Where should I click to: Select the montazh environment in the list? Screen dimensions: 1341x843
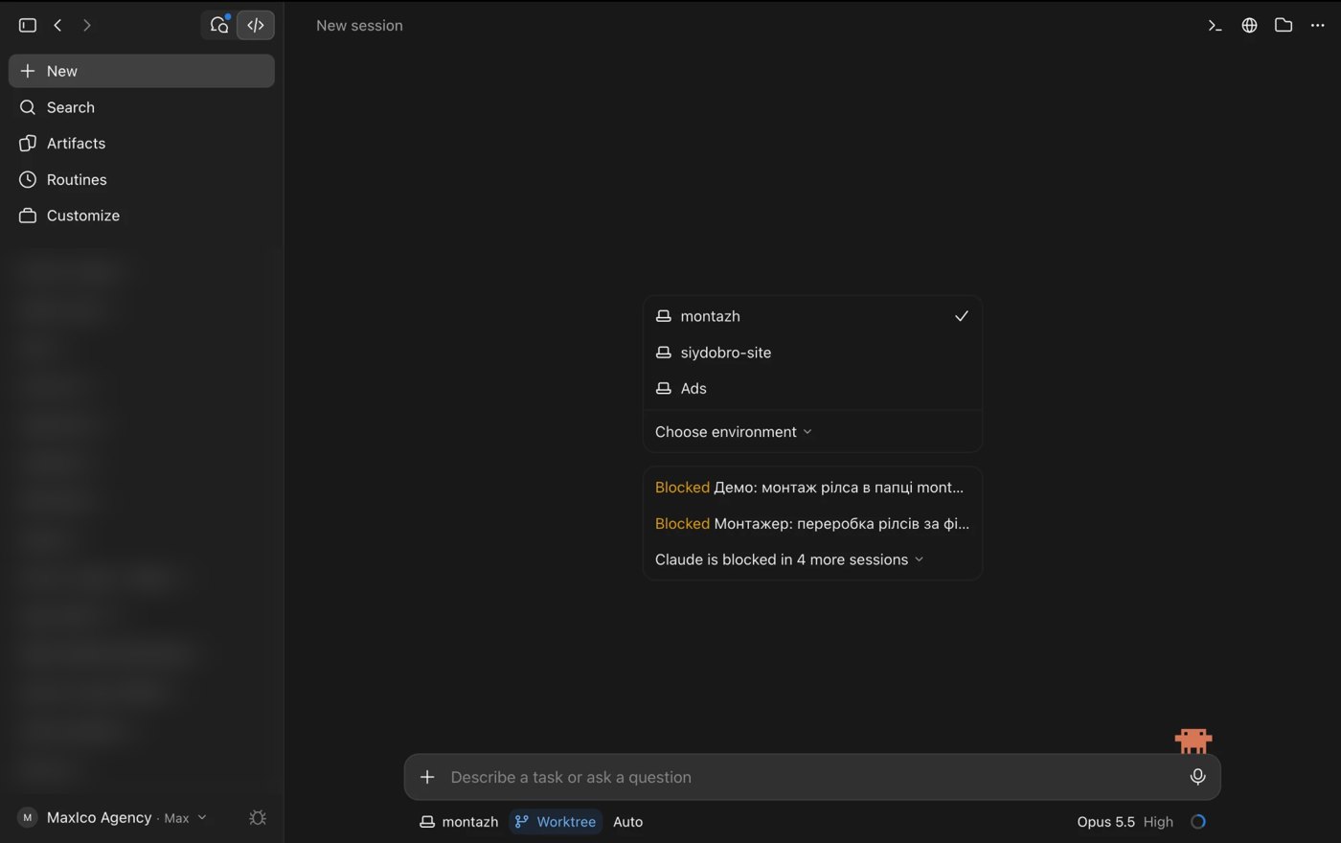[812, 316]
